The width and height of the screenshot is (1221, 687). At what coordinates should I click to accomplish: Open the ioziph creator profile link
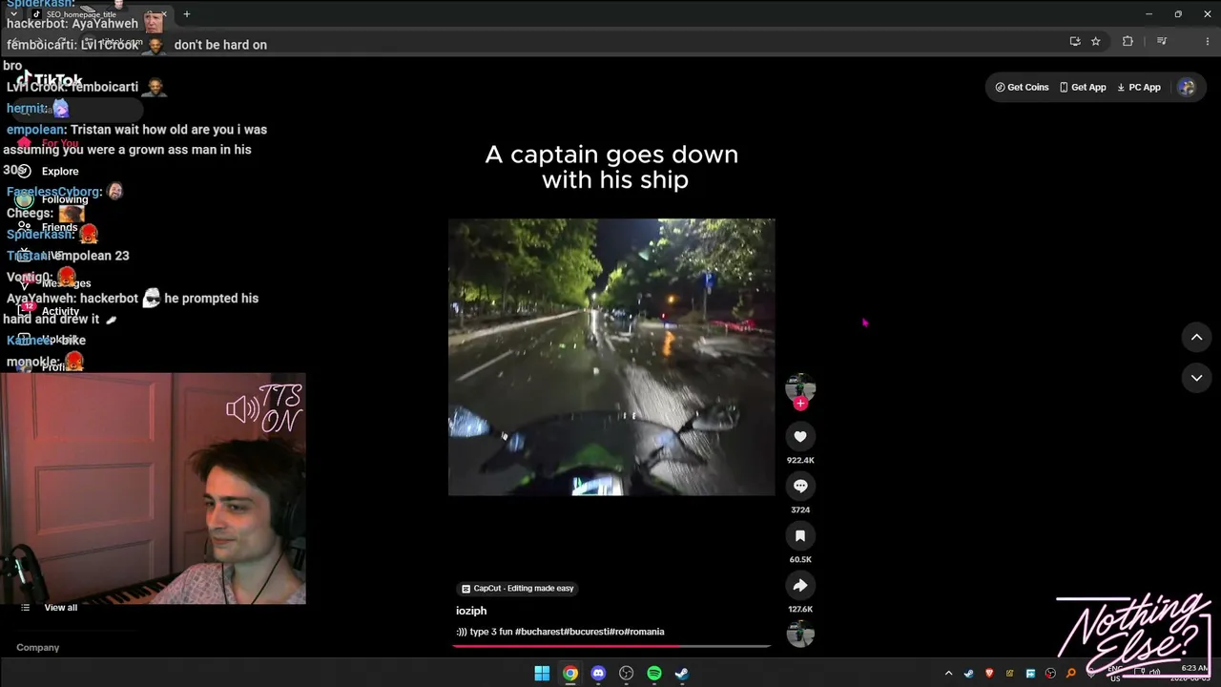coord(471,611)
